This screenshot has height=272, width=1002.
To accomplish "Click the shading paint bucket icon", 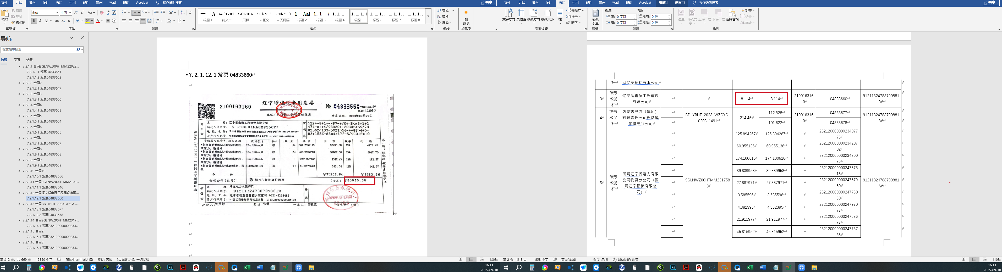I will [169, 21].
